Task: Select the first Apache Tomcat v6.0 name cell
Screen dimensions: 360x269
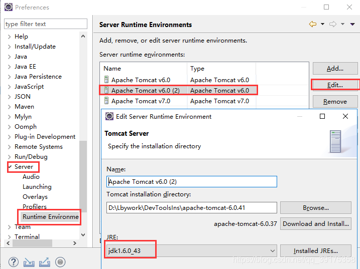Action: [141, 80]
